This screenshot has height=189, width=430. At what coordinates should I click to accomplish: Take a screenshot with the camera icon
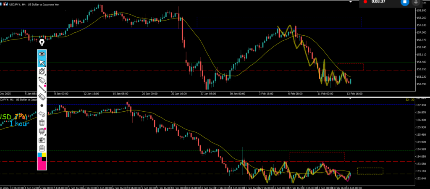click(42, 139)
